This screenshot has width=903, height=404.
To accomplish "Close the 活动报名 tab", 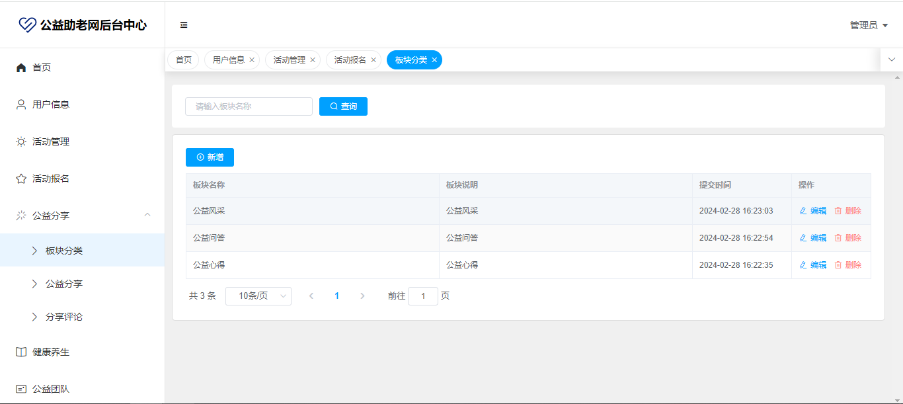I will click(x=373, y=60).
